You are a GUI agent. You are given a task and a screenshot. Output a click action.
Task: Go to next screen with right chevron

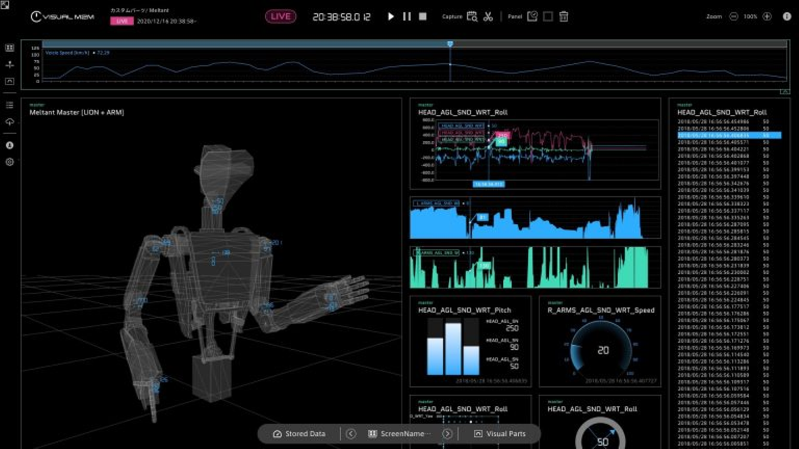(x=447, y=433)
